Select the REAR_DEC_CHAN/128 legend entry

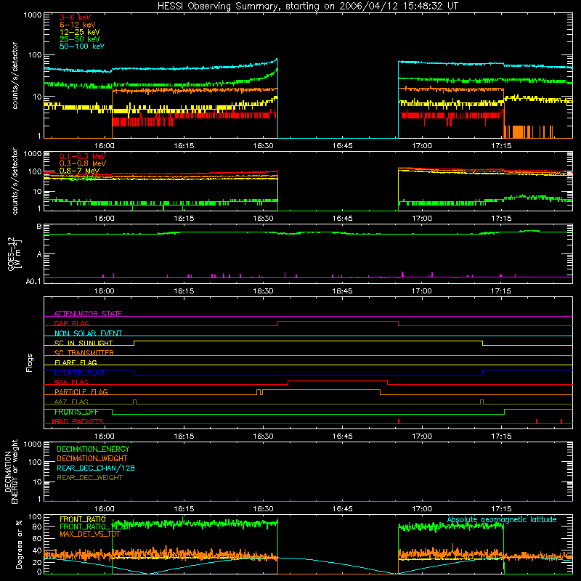pos(96,468)
